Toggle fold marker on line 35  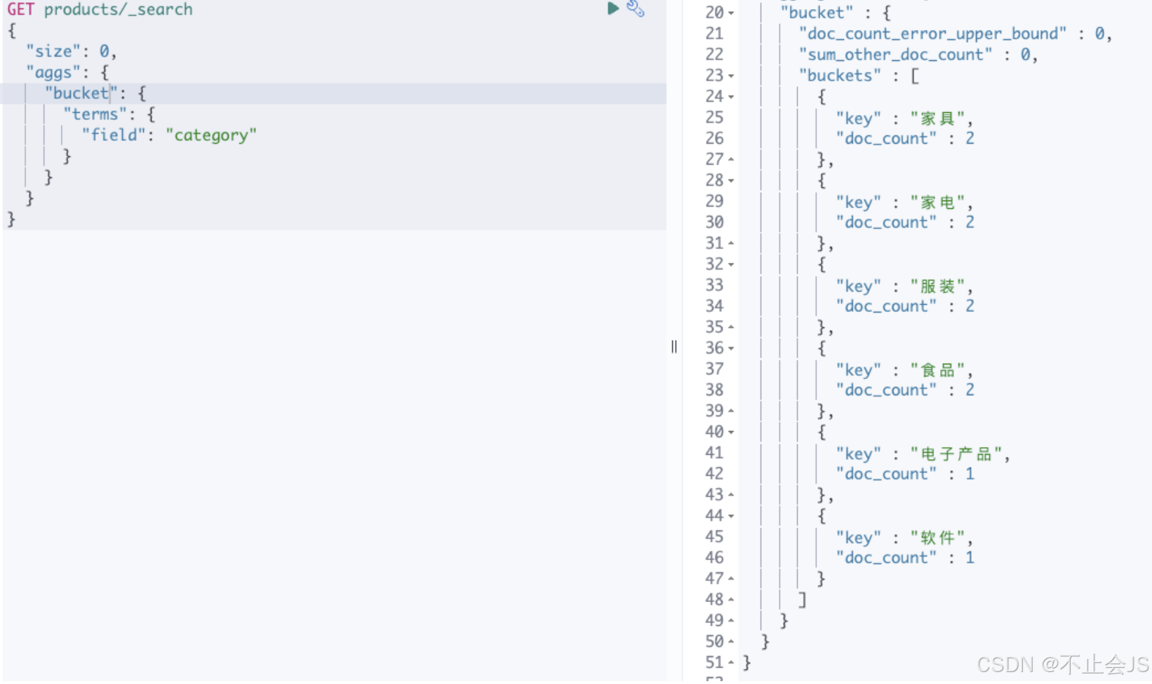pyautogui.click(x=731, y=327)
